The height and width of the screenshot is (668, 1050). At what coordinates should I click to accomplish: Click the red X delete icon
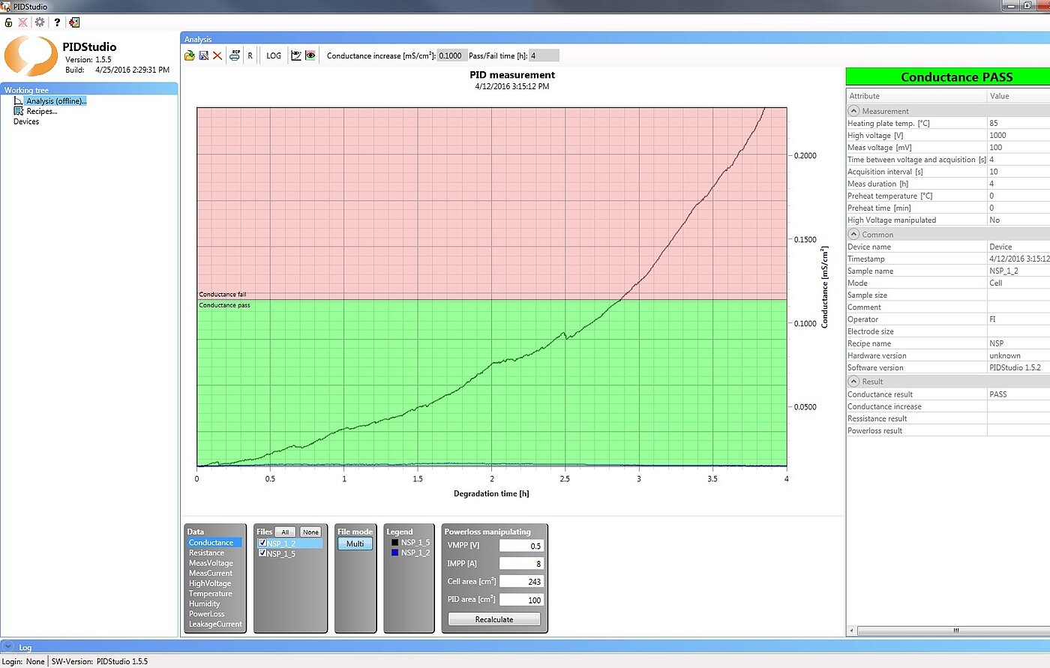pyautogui.click(x=217, y=55)
